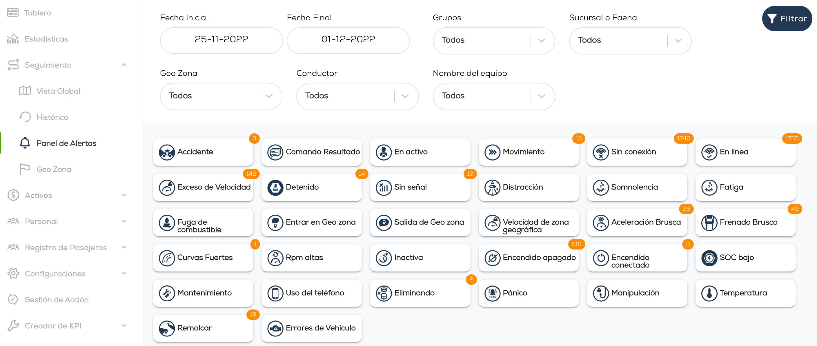Click the Filtrar button
The width and height of the screenshot is (817, 346).
(787, 18)
